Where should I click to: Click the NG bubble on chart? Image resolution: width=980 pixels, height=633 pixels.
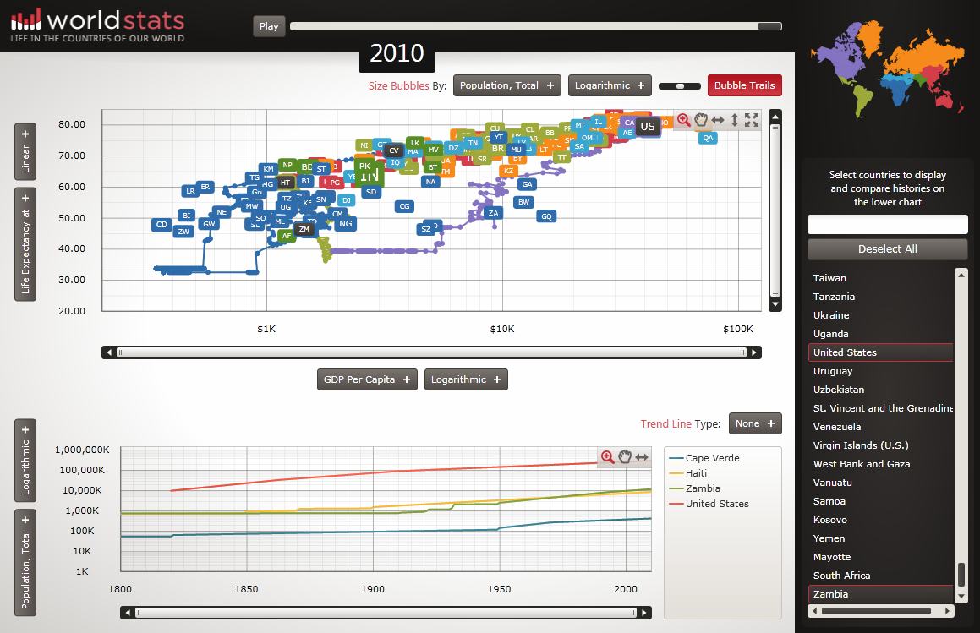[x=346, y=224]
